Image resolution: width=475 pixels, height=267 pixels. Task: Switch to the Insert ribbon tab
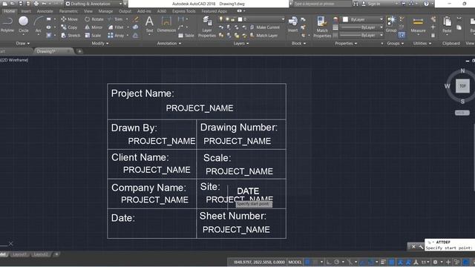click(x=26, y=11)
